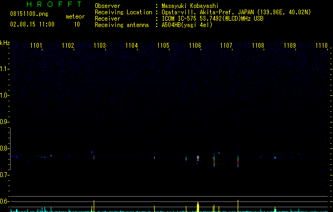Click the 1107 time axis marker
Viewport: 333px width, 212px height.
pyautogui.click(x=226, y=45)
